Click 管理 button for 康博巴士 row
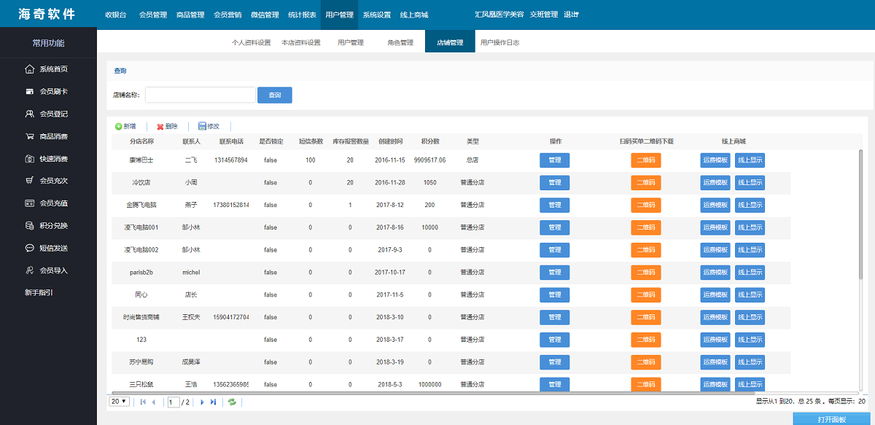This screenshot has width=875, height=425. (x=554, y=160)
